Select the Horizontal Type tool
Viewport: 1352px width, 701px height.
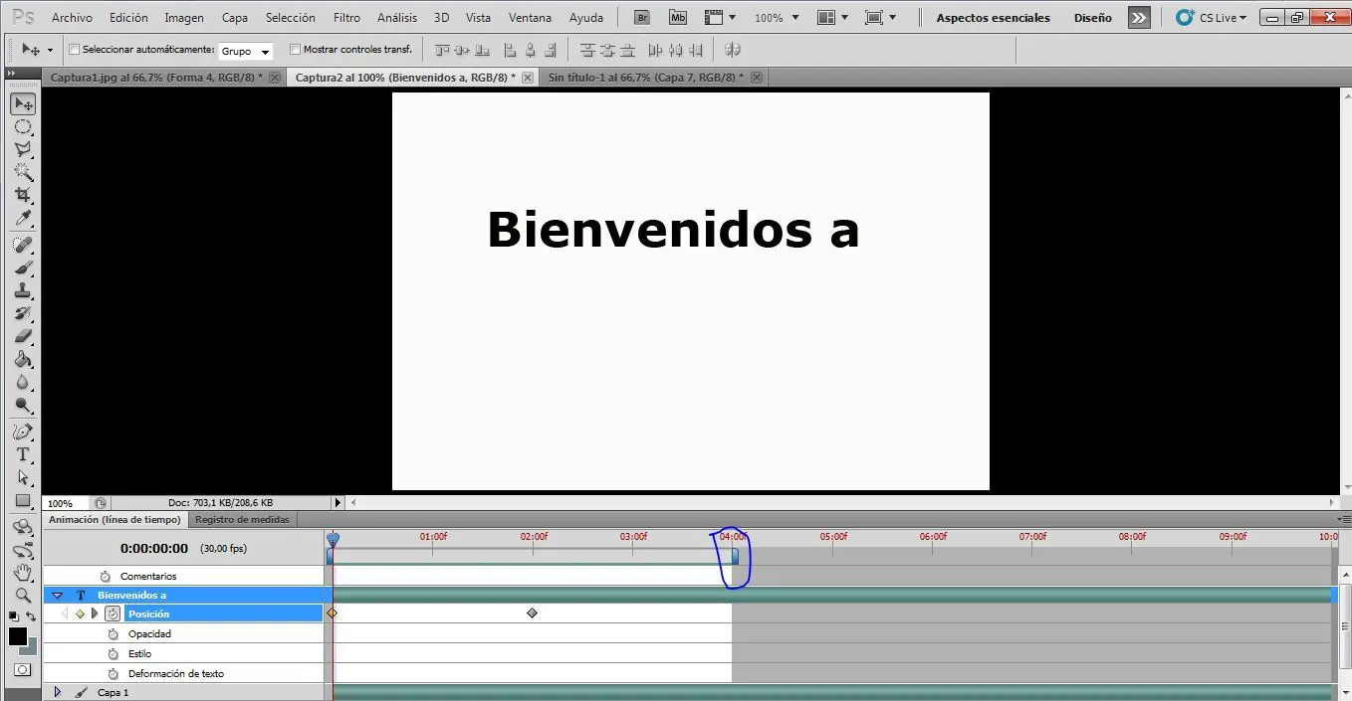point(23,455)
